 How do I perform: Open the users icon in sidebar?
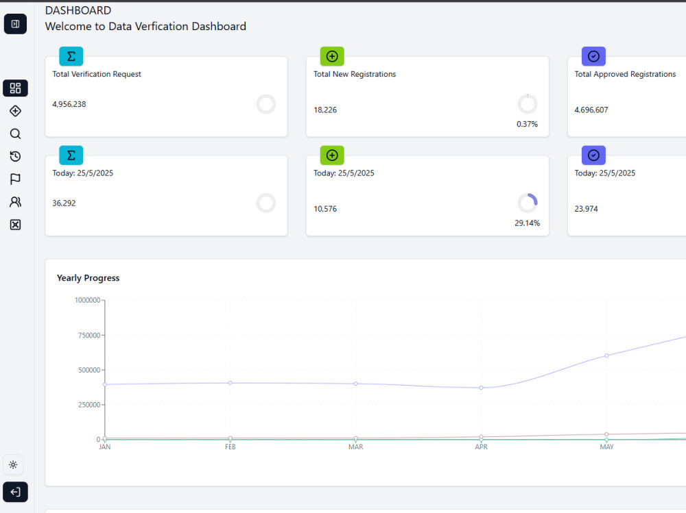pos(15,202)
